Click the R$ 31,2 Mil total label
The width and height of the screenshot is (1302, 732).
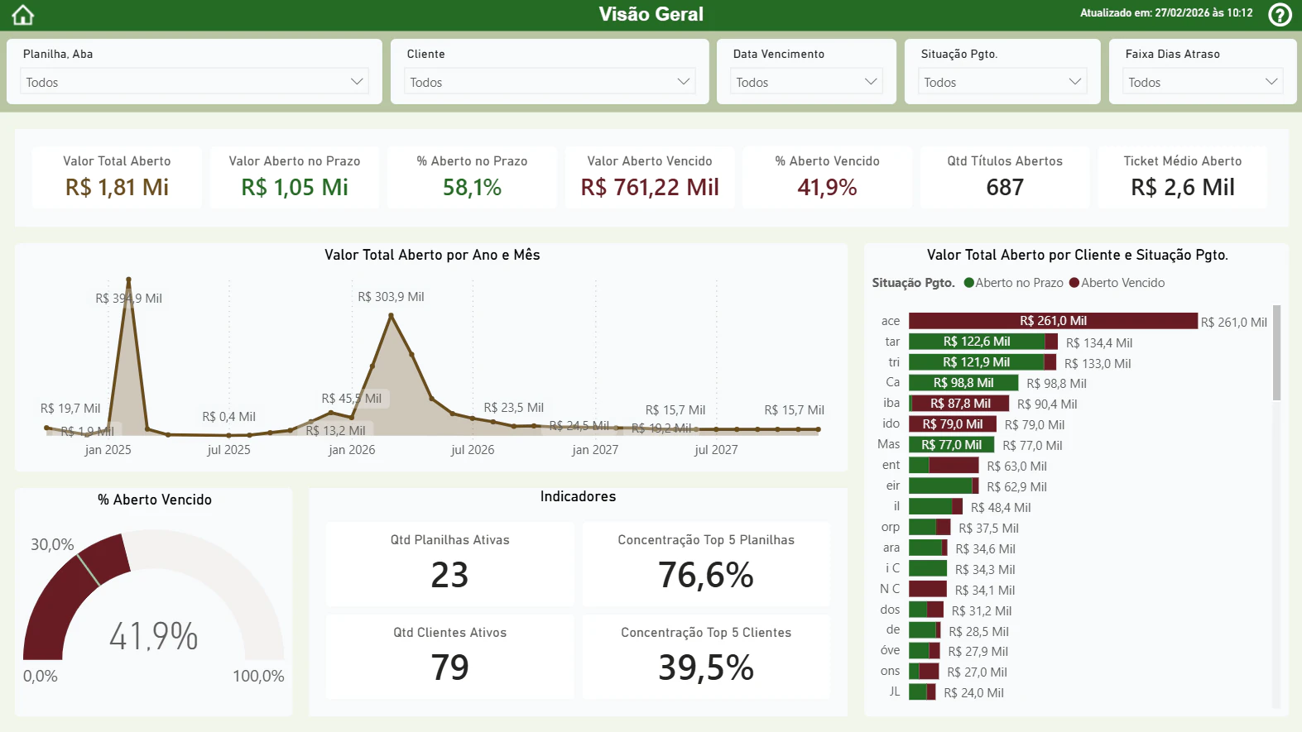tap(982, 611)
